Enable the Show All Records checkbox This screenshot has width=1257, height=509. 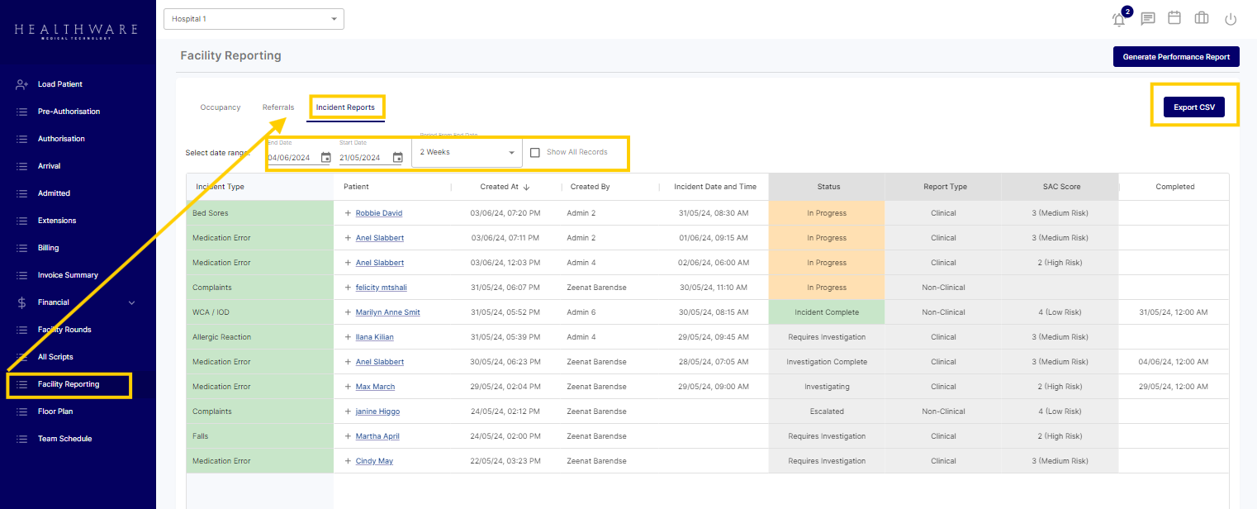(x=535, y=152)
